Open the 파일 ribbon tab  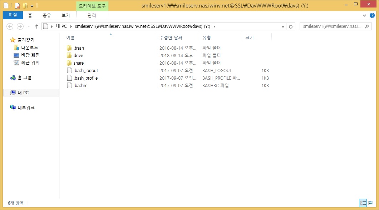(x=13, y=15)
